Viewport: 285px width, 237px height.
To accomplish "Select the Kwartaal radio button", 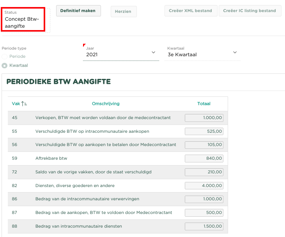I will (x=5, y=66).
